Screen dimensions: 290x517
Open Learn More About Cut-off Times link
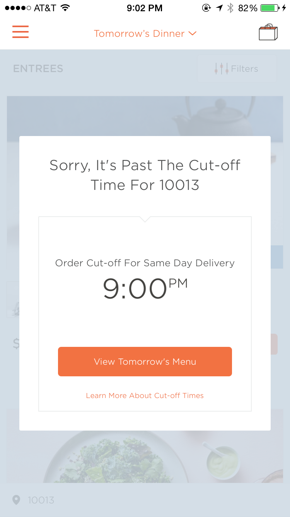(145, 396)
